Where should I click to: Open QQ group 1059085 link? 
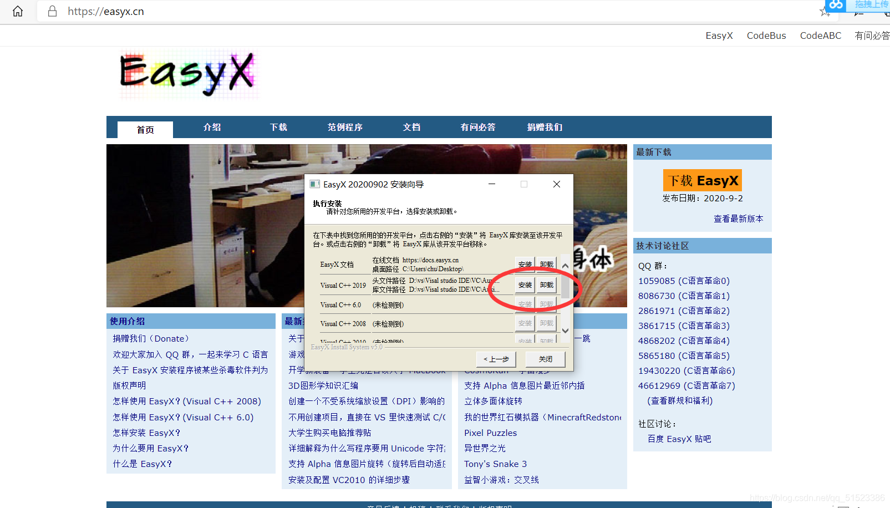(x=684, y=281)
